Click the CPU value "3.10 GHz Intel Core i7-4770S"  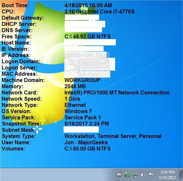click(x=99, y=11)
